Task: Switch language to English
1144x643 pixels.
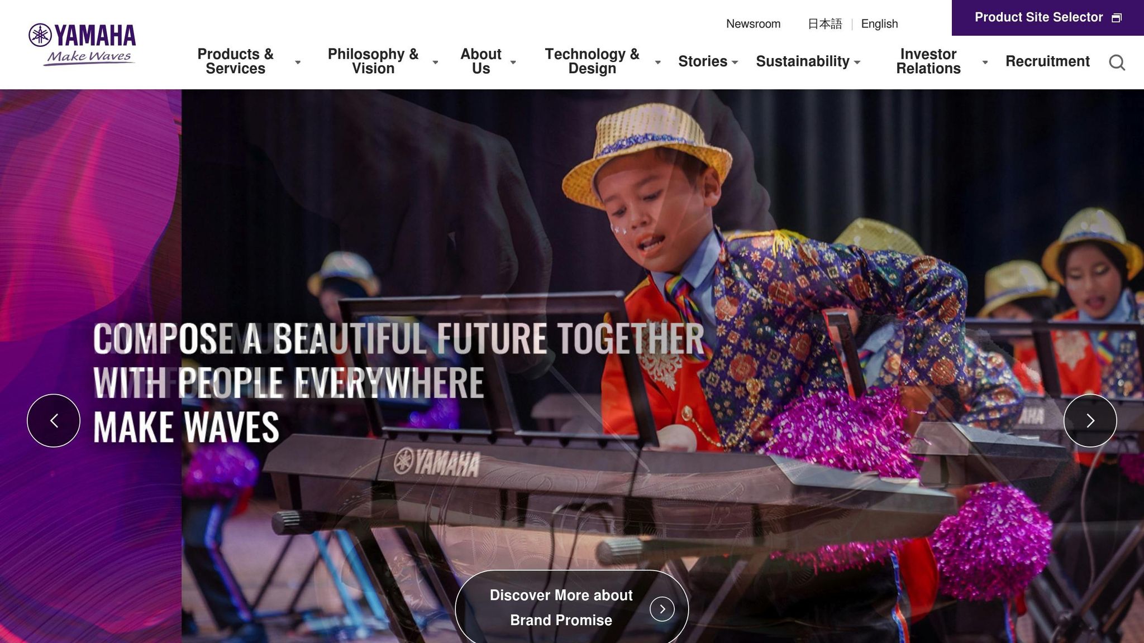Action: tap(879, 24)
